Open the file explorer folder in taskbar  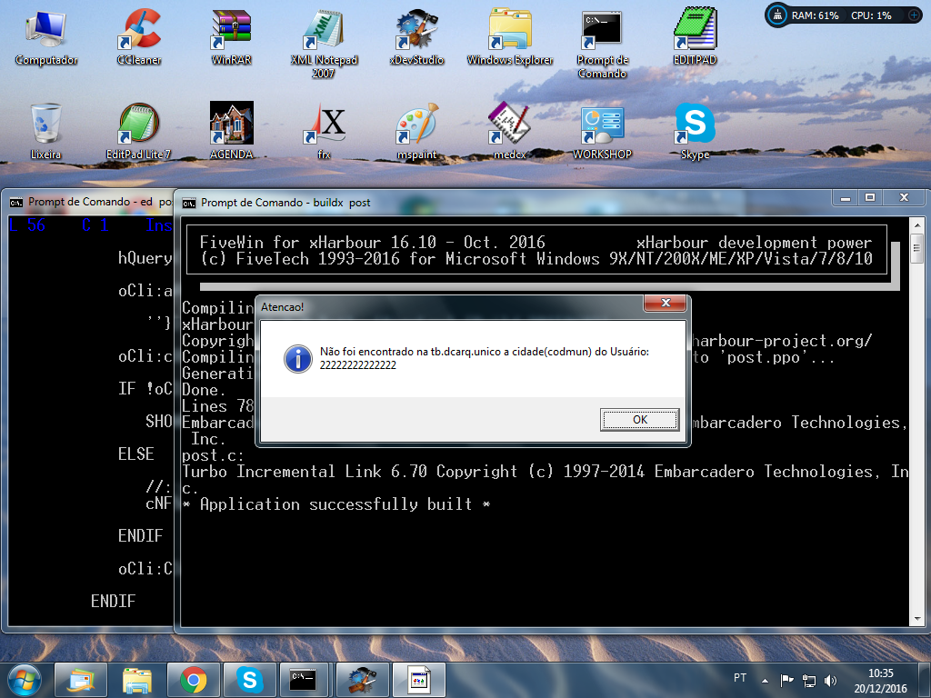(137, 680)
